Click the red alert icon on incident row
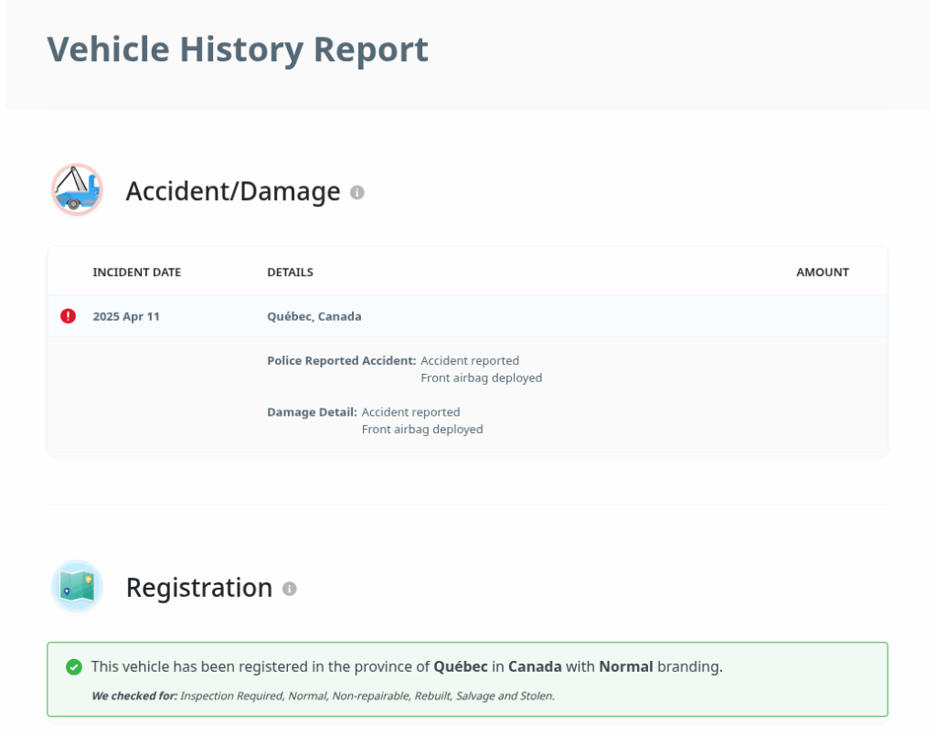936x734 pixels. pos(69,316)
